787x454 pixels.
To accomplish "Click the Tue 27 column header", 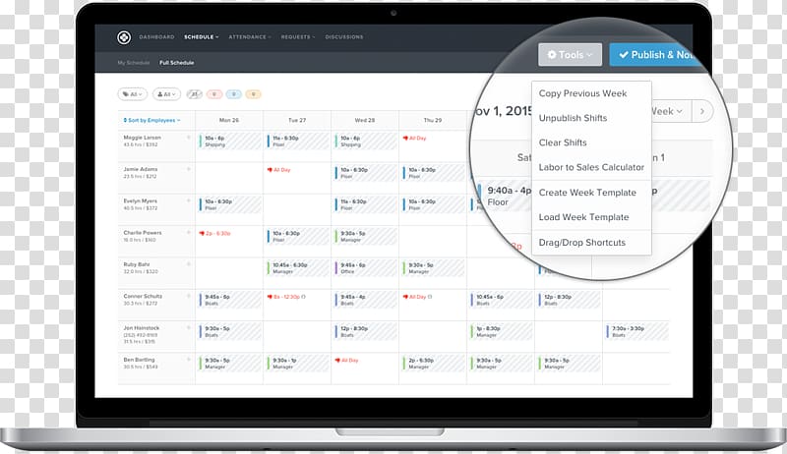I will click(x=297, y=120).
